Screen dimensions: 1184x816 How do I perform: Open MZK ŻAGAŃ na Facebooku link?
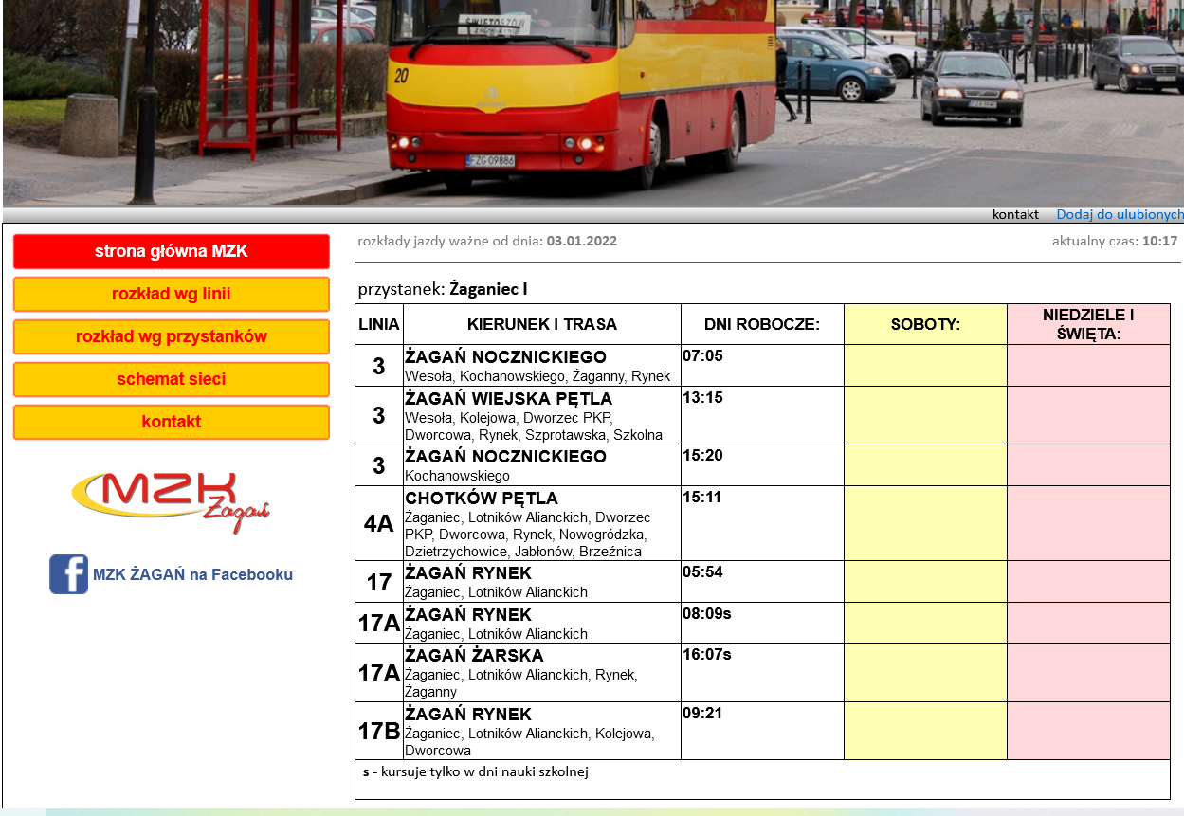192,574
